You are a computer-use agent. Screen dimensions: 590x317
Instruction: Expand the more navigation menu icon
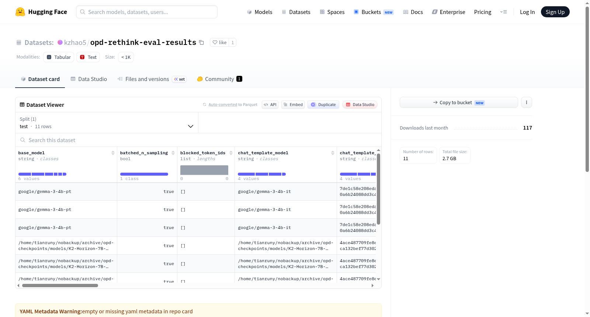click(503, 12)
